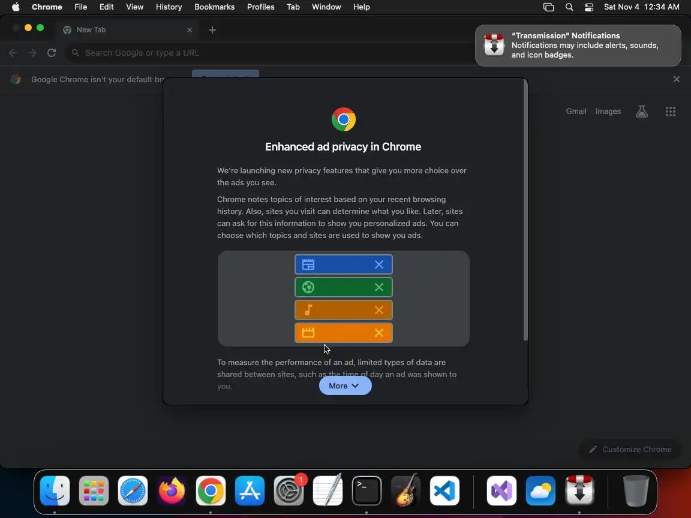Image resolution: width=691 pixels, height=518 pixels.
Task: Open GarageBand from the Dock
Action: [x=406, y=490]
